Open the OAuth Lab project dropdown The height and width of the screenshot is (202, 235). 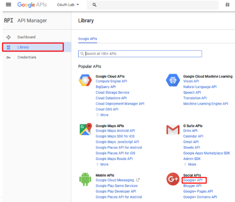coord(68,5)
